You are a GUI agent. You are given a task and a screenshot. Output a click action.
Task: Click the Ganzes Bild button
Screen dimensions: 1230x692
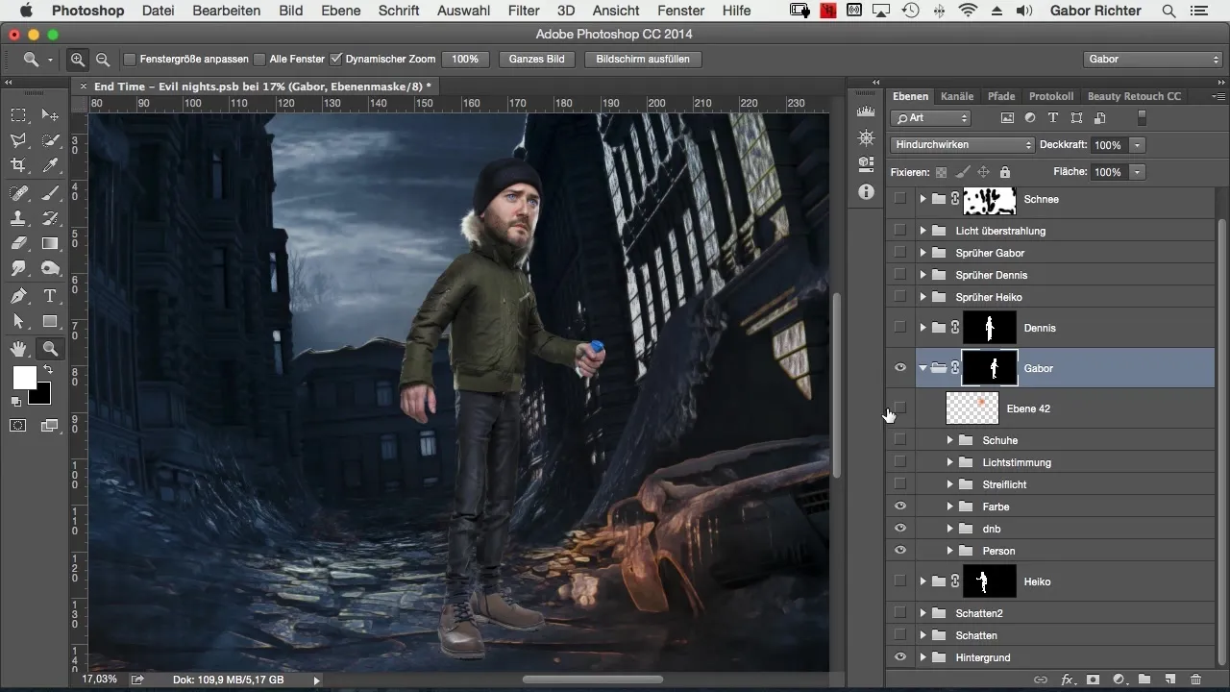point(536,60)
